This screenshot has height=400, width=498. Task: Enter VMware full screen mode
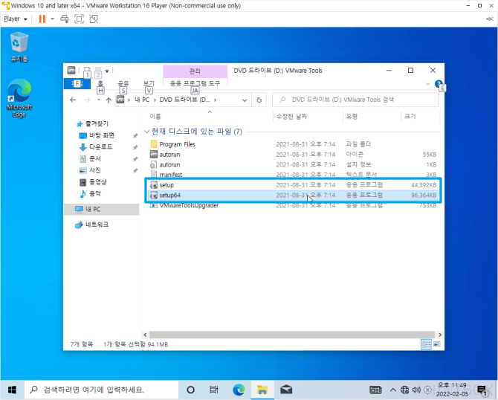(79, 19)
